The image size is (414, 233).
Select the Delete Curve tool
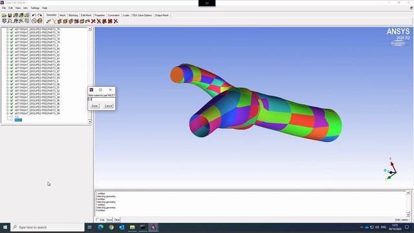pyautogui.click(x=99, y=21)
